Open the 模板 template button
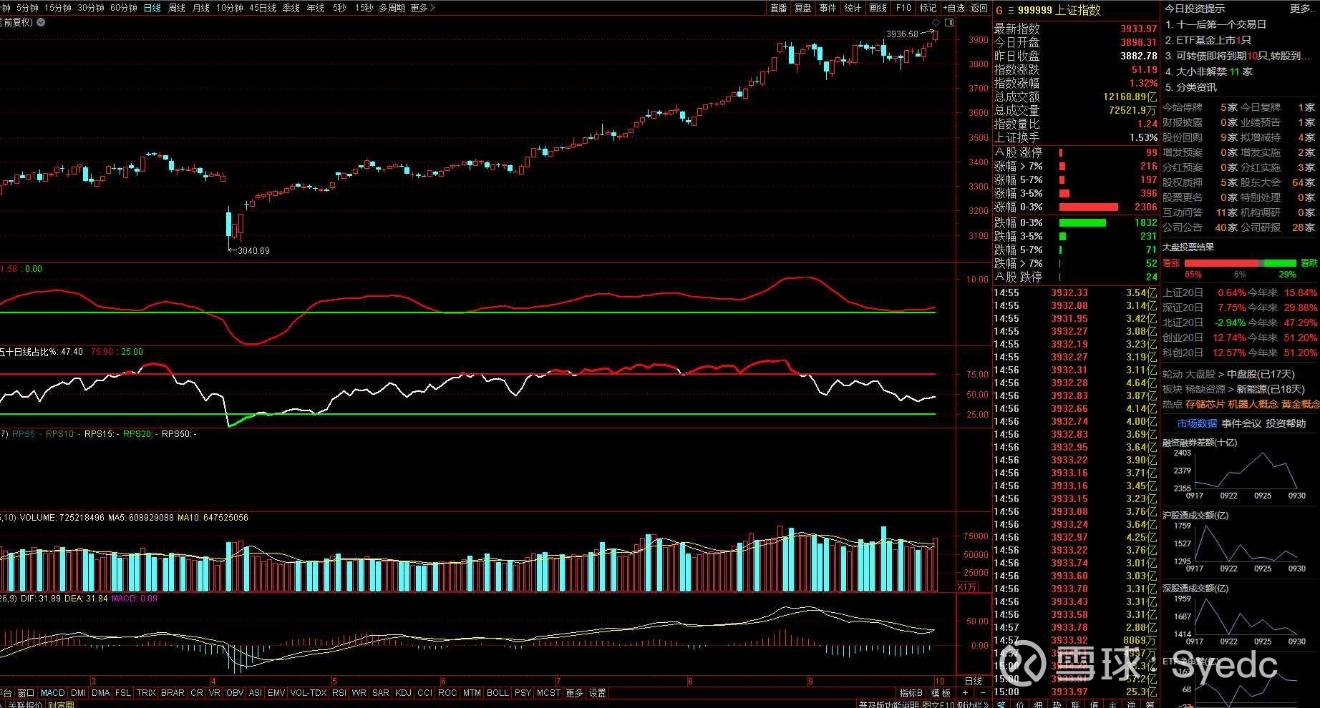The height and width of the screenshot is (708, 1320). point(941,693)
